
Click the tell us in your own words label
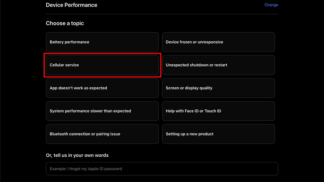[77, 155]
